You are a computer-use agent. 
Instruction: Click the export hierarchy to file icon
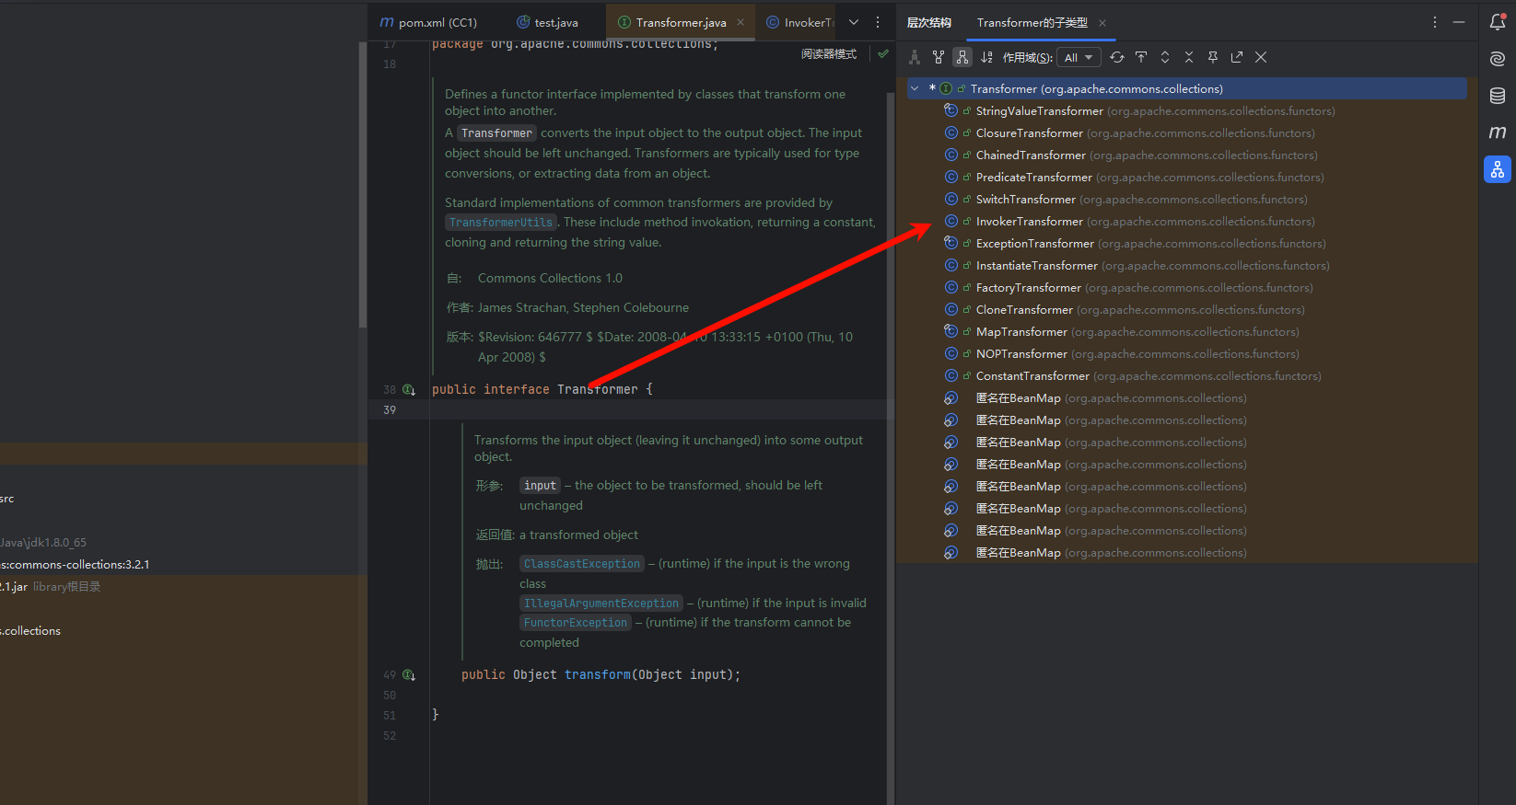point(1237,57)
